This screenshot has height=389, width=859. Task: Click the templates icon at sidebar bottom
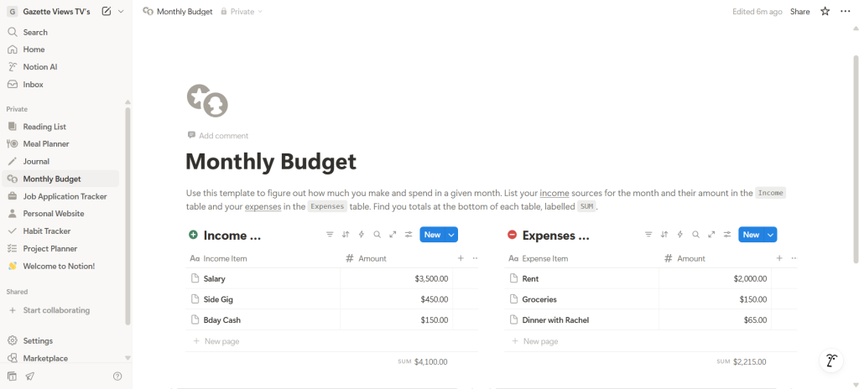12,376
